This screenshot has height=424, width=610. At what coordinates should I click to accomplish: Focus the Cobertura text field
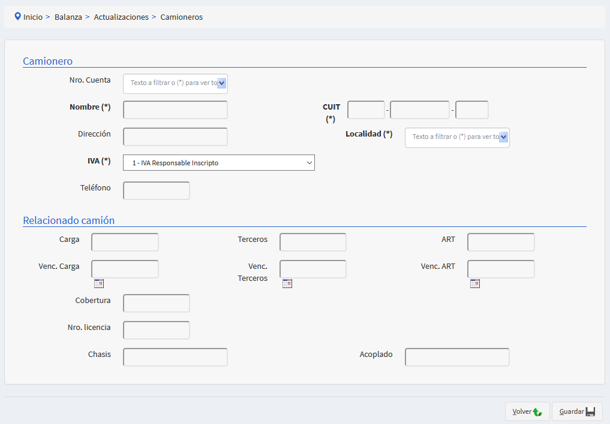pos(156,304)
